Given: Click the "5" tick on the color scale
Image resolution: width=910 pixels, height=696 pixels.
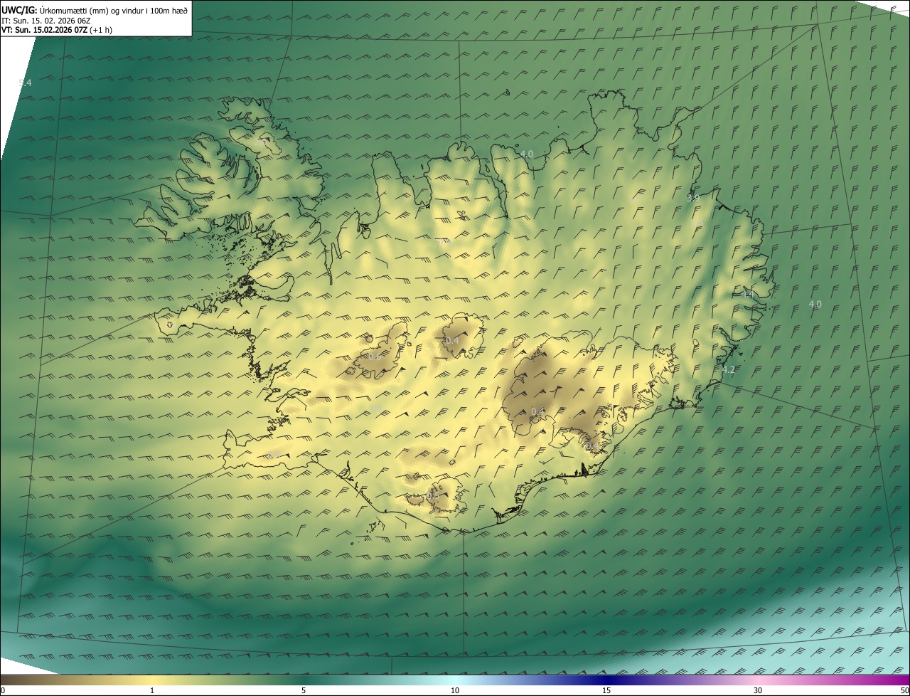Looking at the screenshot, I should tap(304, 690).
